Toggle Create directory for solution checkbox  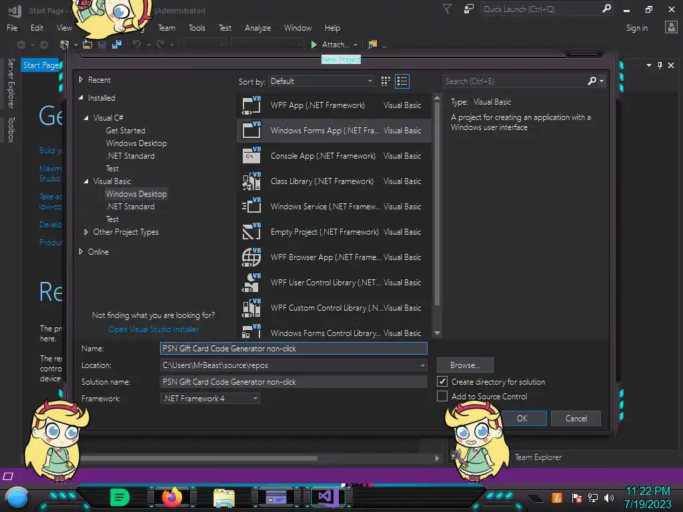pos(442,381)
